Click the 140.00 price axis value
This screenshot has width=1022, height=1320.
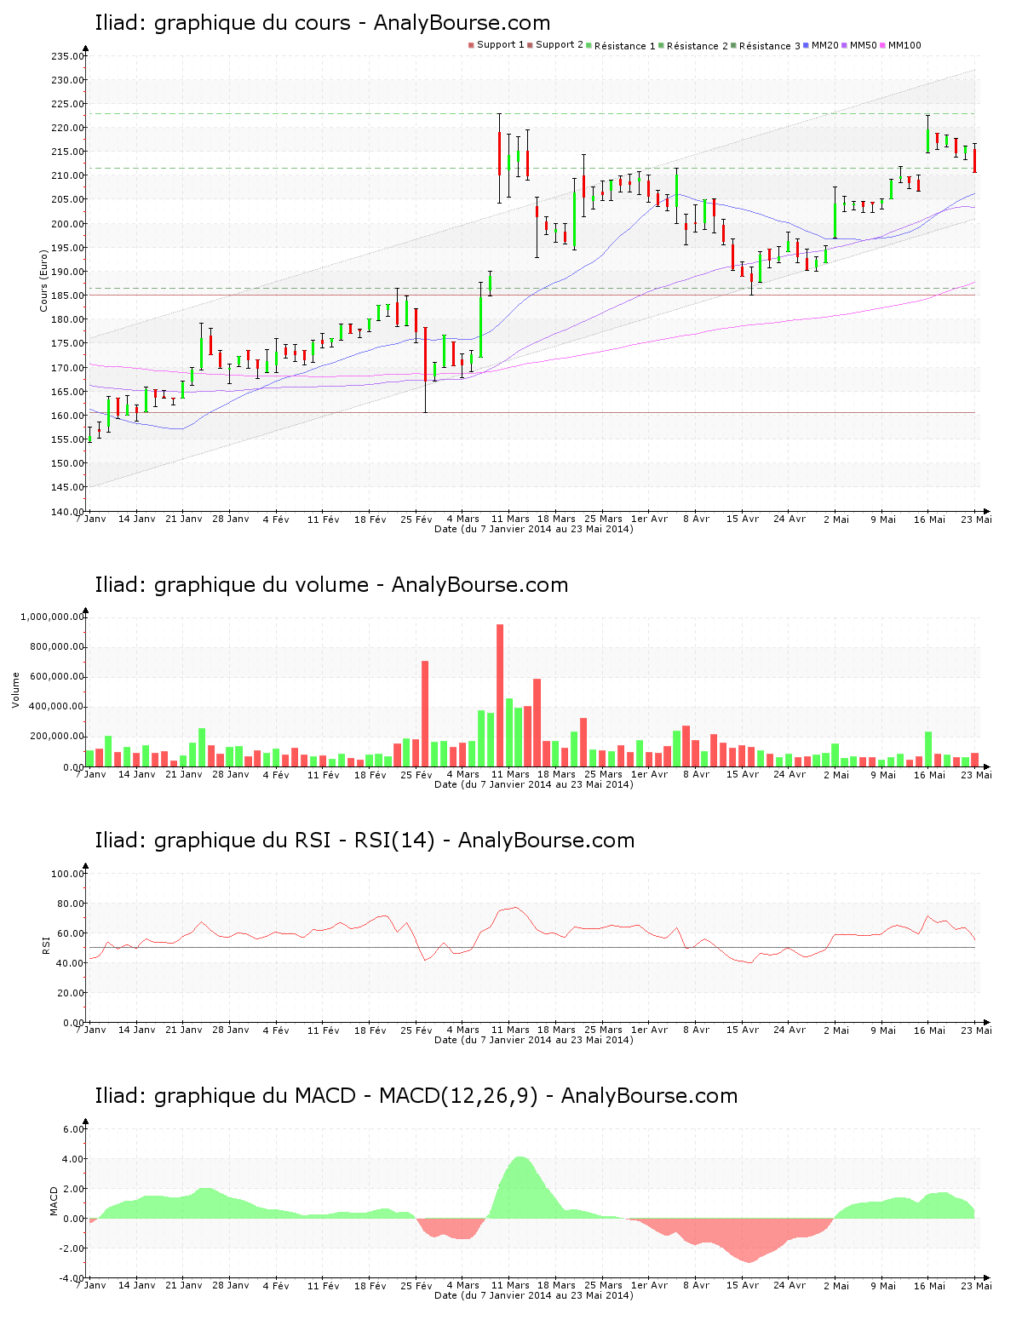tap(67, 511)
